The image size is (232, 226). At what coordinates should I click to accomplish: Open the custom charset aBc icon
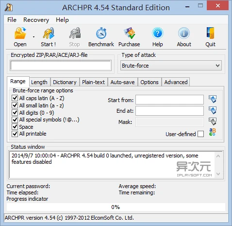213,132
